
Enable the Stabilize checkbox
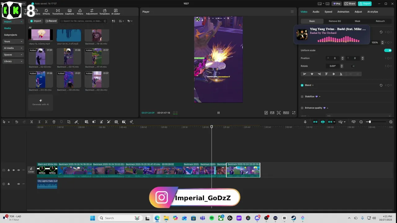click(302, 97)
